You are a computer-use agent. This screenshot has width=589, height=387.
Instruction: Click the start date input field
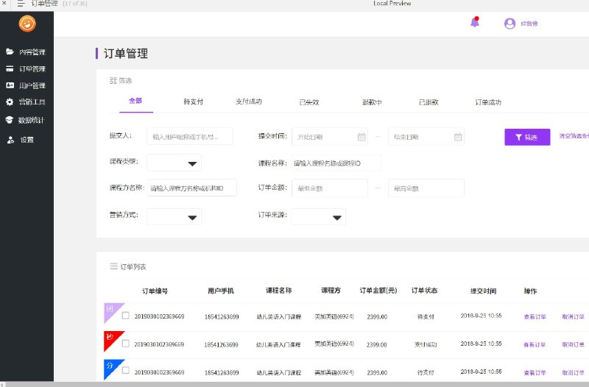pyautogui.click(x=330, y=137)
